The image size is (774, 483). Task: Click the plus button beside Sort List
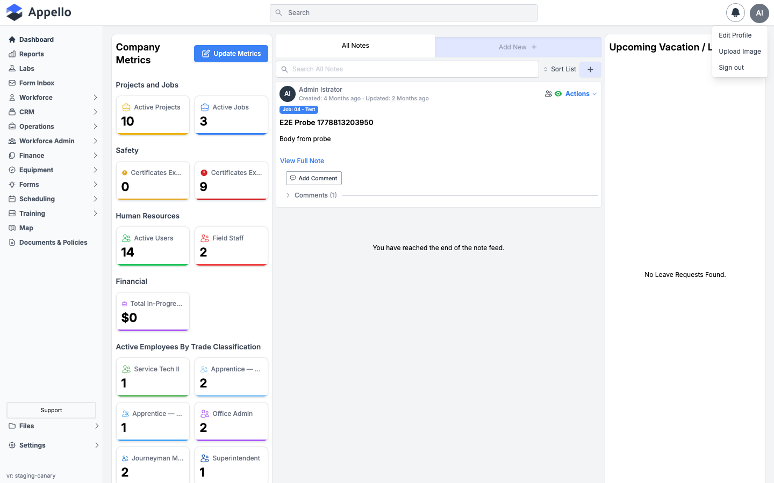pyautogui.click(x=590, y=69)
